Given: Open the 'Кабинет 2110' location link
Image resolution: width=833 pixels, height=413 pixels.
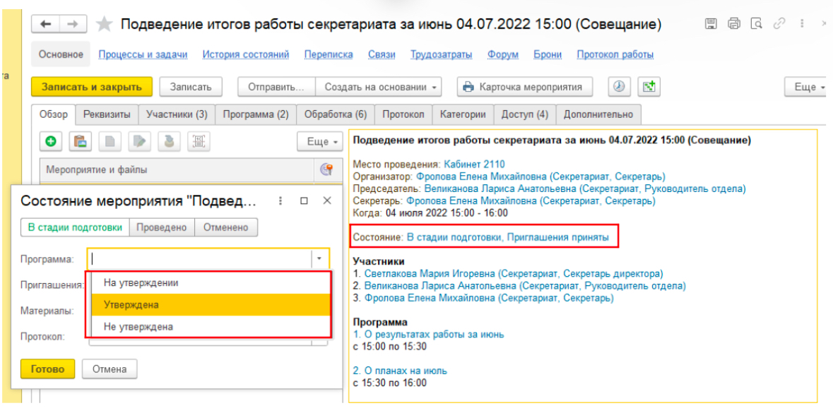Looking at the screenshot, I should [474, 164].
